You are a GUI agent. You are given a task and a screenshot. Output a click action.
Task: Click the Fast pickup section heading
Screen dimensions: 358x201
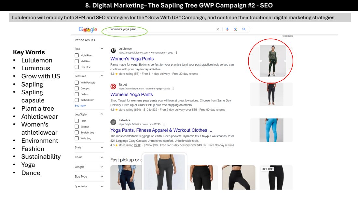pos(126,160)
